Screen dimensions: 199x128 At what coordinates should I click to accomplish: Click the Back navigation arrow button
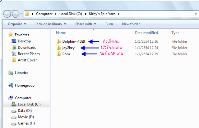pos(7,14)
